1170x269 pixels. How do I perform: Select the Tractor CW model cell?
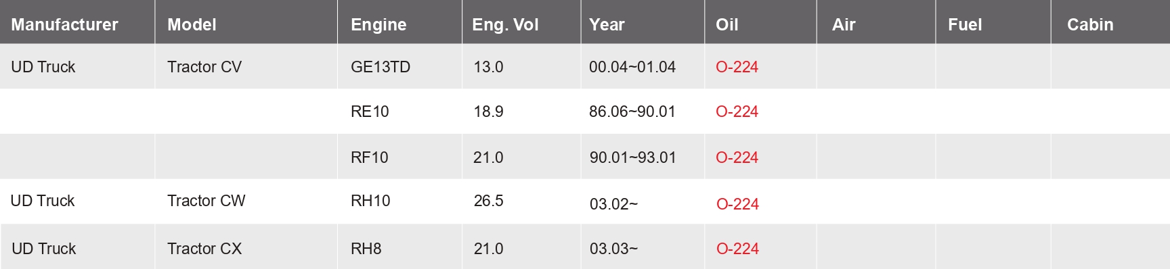207,201
